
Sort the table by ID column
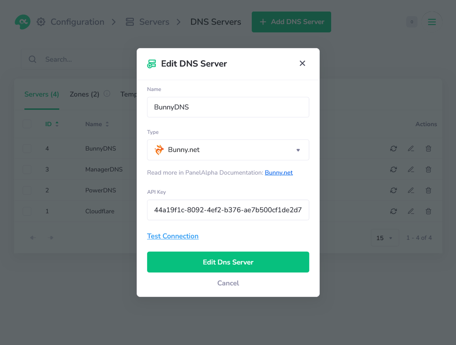tap(52, 124)
